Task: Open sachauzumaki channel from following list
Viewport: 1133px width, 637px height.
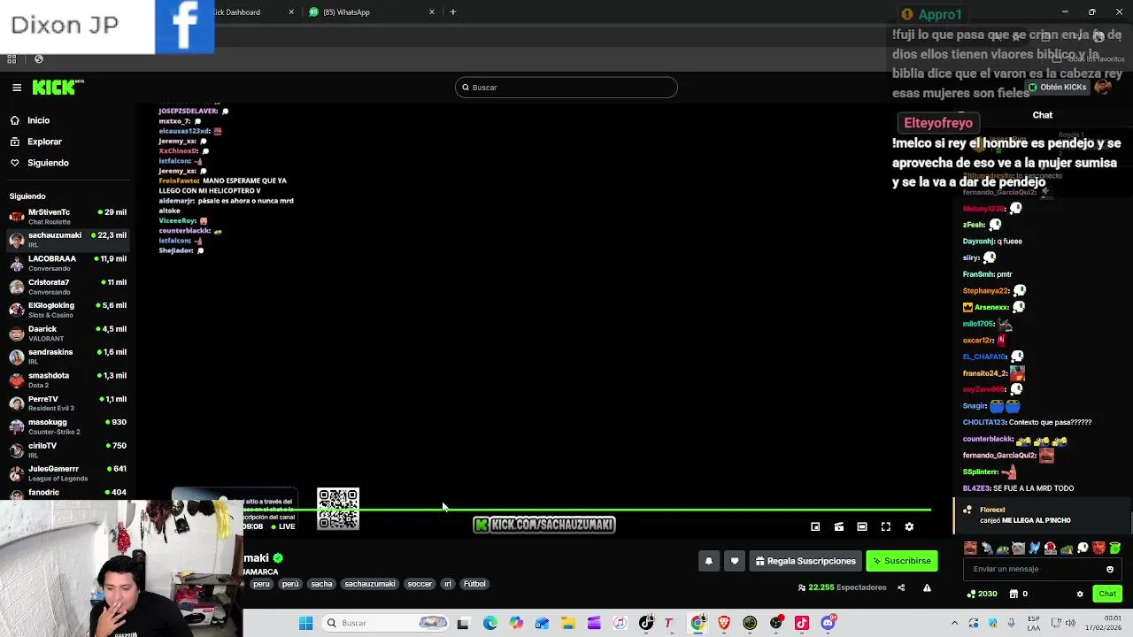Action: pos(67,240)
